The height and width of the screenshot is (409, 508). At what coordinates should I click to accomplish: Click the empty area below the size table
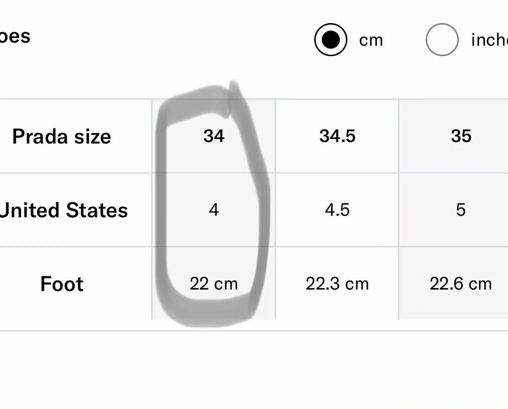[x=254, y=369]
